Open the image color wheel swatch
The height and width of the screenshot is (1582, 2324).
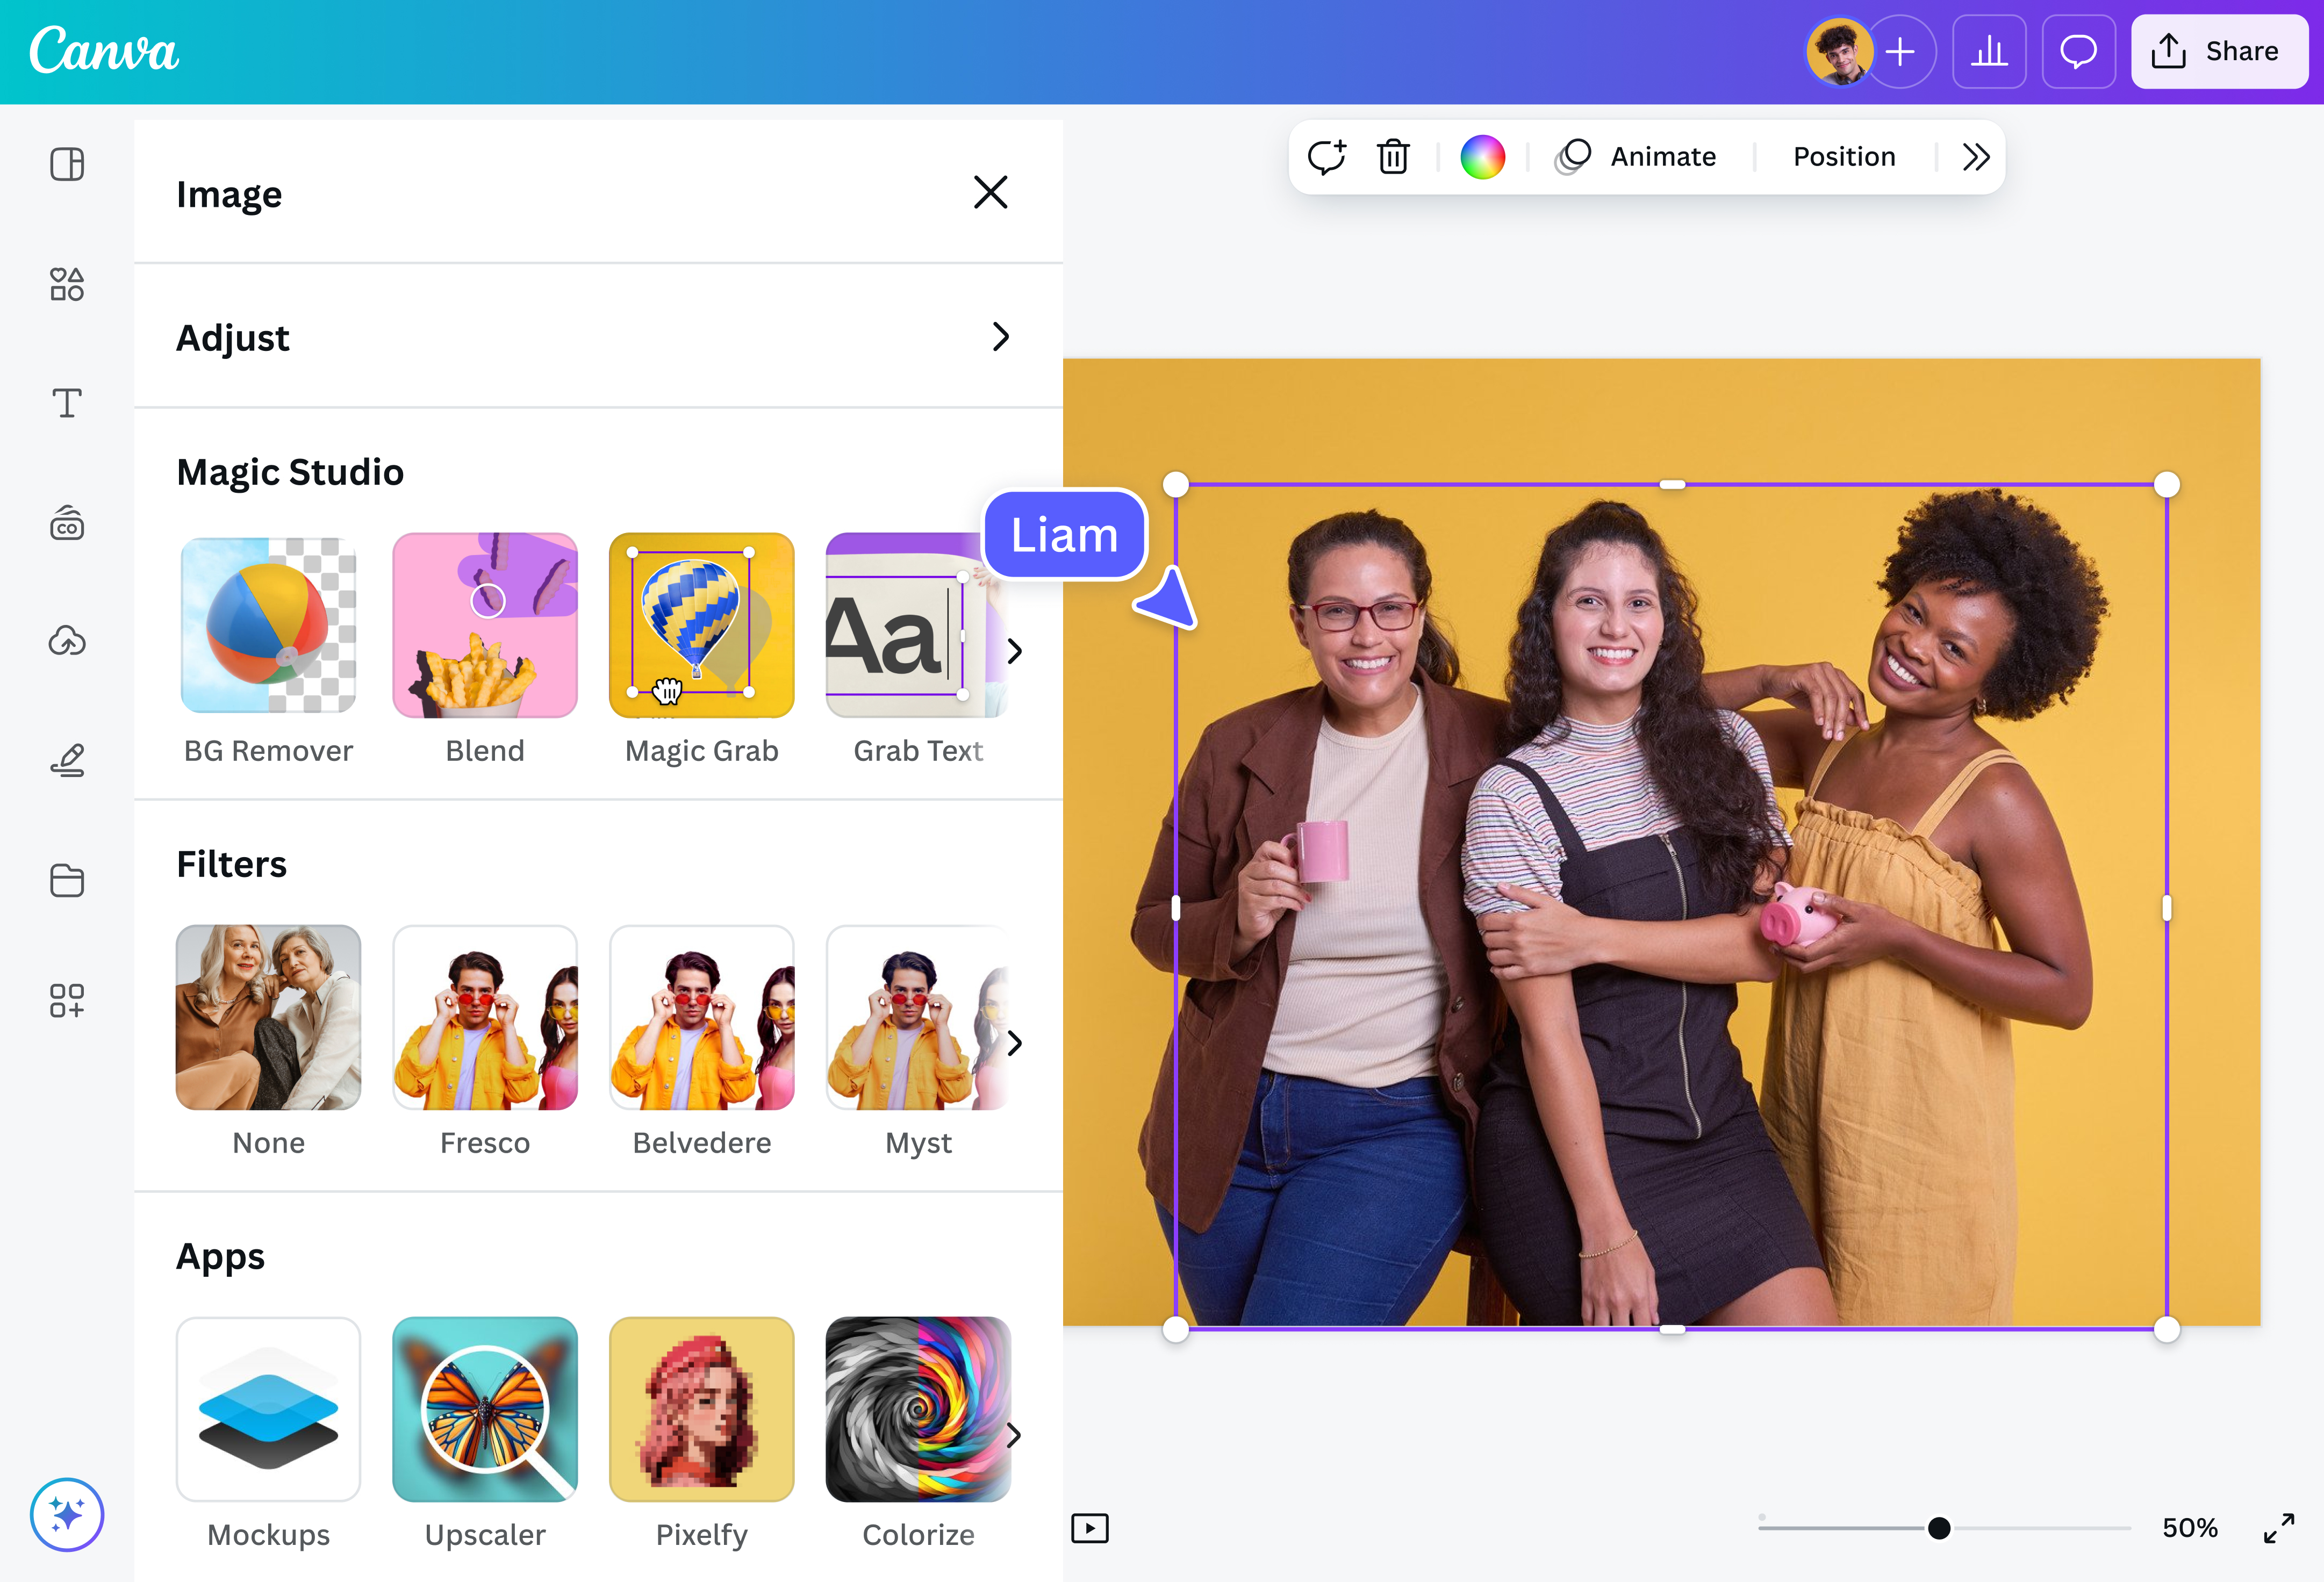click(x=1482, y=157)
